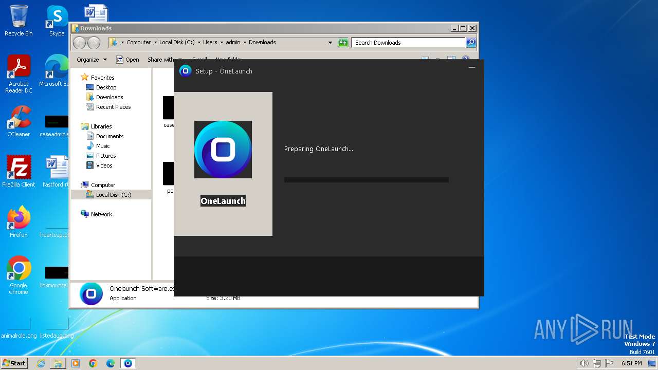This screenshot has width=658, height=370.
Task: Open Windows Media Player from taskbar
Action: click(76, 363)
